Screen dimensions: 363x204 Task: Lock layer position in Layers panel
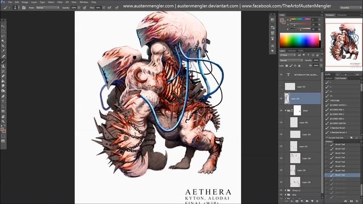point(295,66)
